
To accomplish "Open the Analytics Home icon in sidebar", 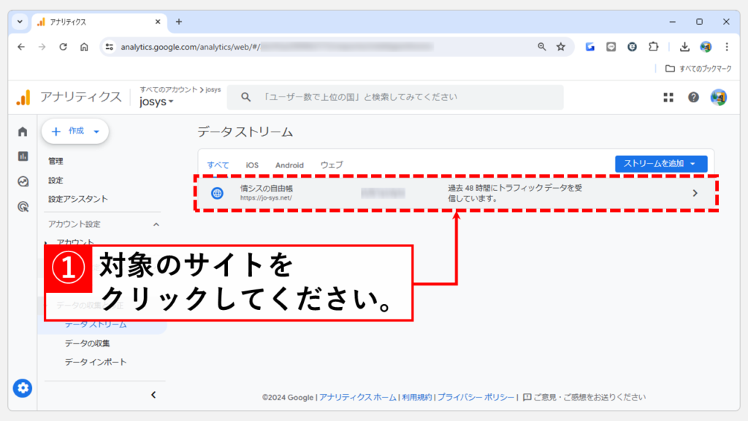I will 23,132.
